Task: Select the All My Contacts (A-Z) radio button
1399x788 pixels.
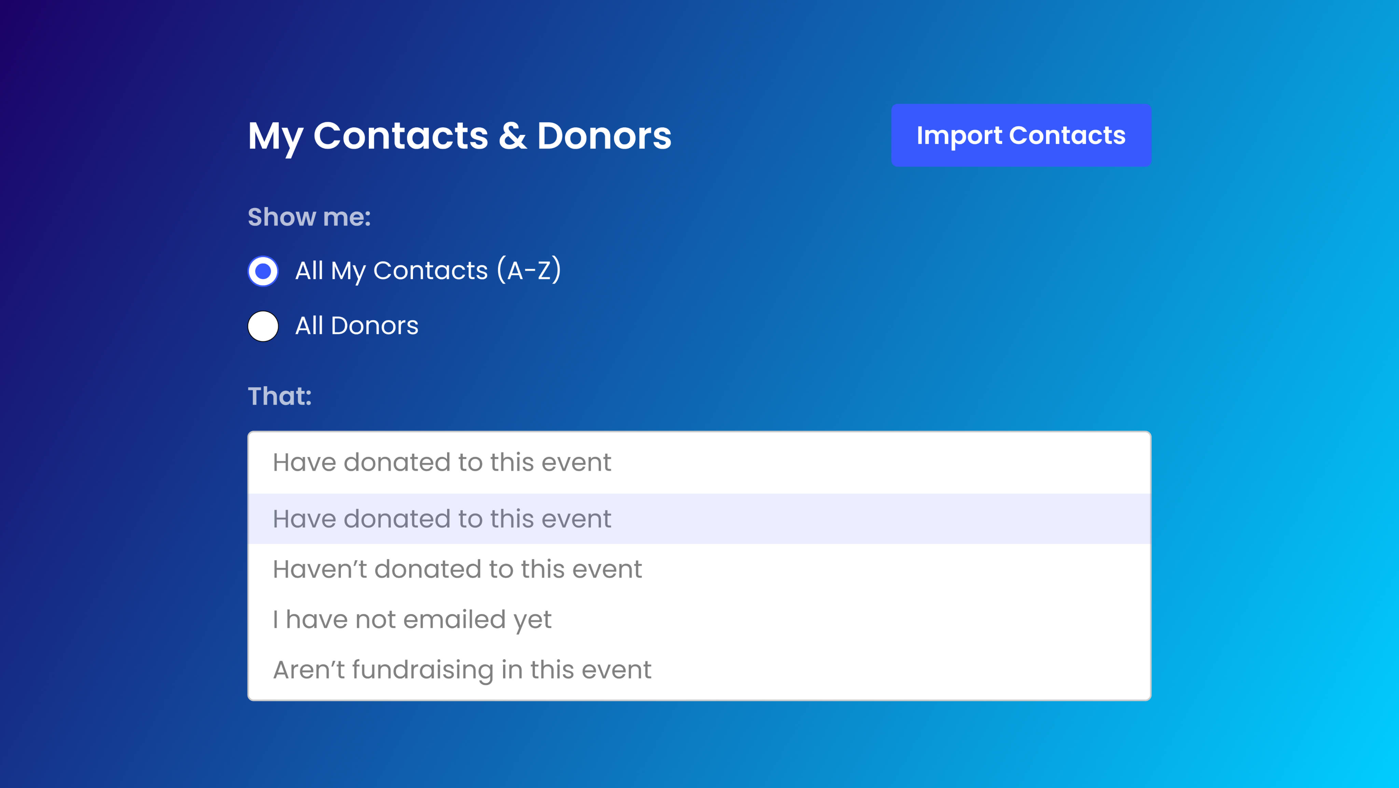Action: [x=263, y=271]
